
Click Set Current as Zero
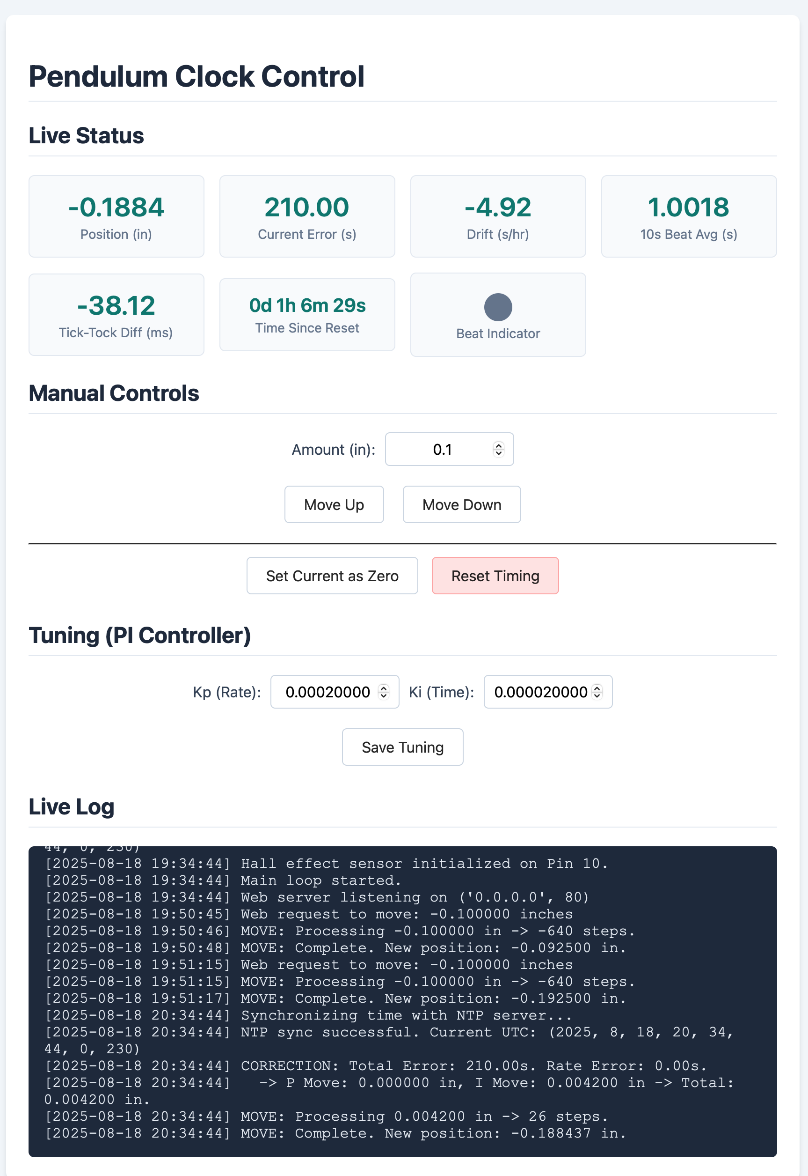(x=332, y=576)
